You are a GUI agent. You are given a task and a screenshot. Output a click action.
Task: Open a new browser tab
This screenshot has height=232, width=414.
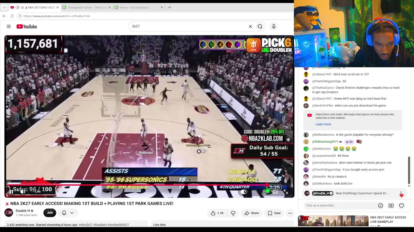(x=169, y=7)
